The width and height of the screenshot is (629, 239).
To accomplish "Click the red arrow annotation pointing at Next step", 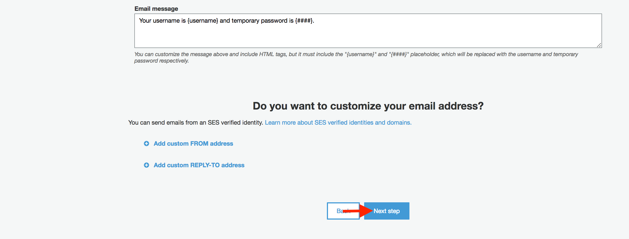I will 358,211.
